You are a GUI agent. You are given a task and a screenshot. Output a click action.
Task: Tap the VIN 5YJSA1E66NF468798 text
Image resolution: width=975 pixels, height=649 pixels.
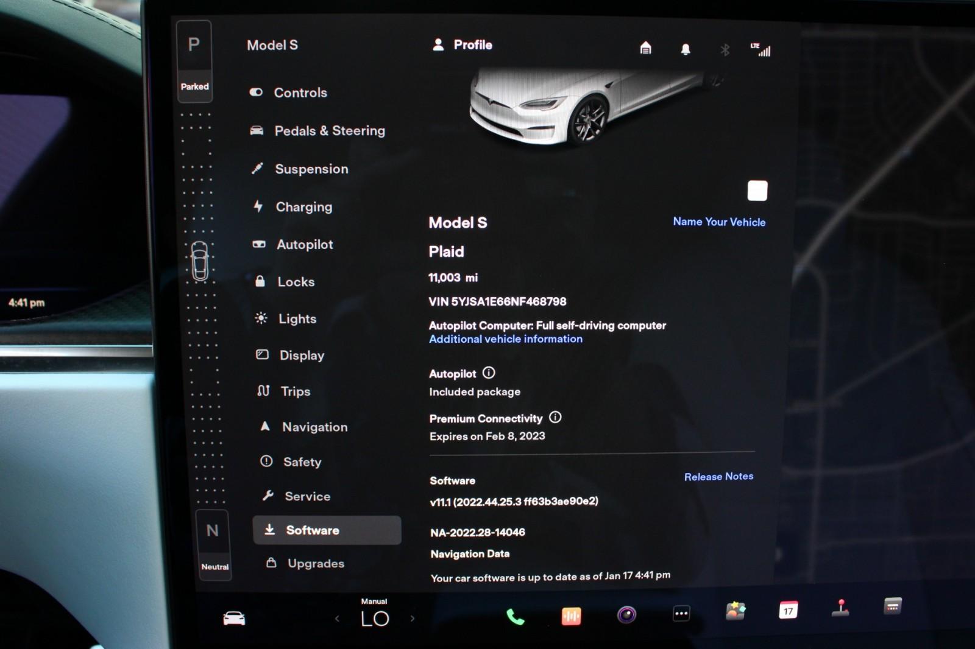497,301
